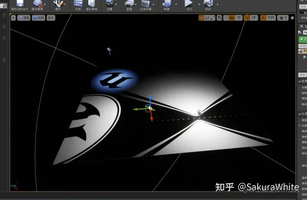
Task: Select the highlighted component row in details
Action: [303, 51]
